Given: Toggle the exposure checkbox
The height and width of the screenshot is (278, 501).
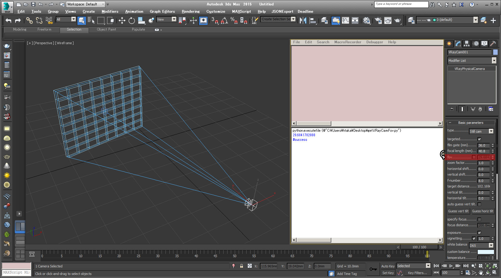Looking at the screenshot, I should point(479,233).
